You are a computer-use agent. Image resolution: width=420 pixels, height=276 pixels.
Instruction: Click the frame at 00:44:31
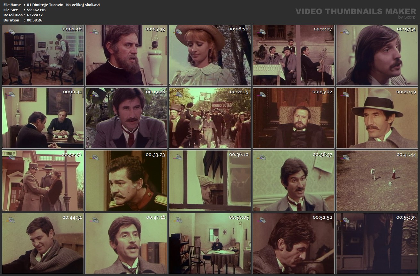(43, 243)
